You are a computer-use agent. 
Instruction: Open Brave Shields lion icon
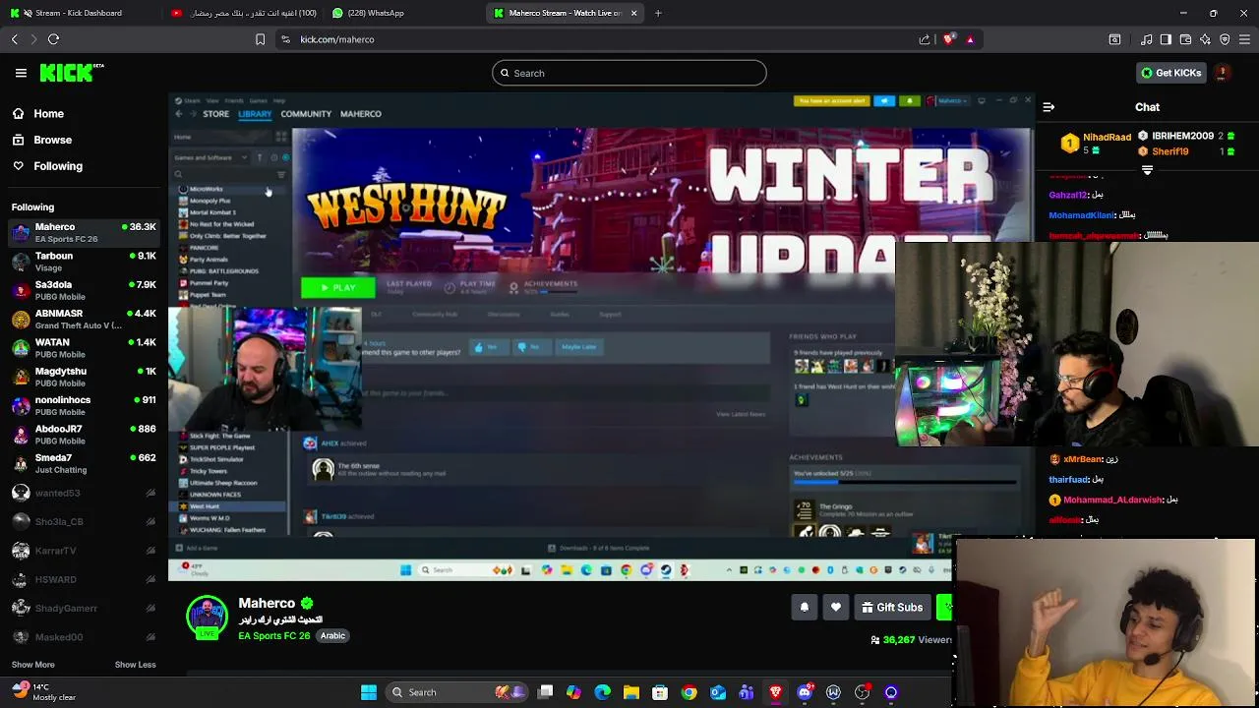tap(948, 39)
